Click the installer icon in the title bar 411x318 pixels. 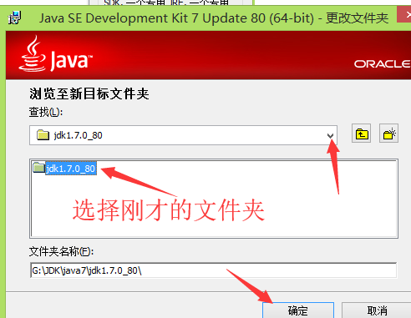tap(14, 18)
